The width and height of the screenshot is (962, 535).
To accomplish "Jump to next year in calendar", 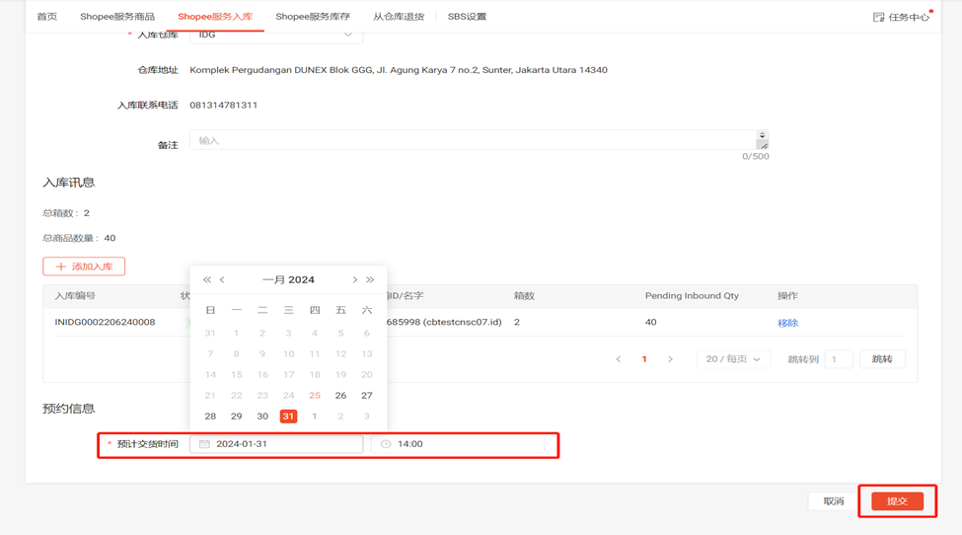I will [x=370, y=280].
